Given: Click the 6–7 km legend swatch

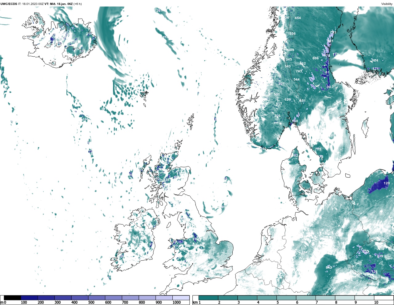Looking at the screenshot, I should pyautogui.click(x=306, y=298).
